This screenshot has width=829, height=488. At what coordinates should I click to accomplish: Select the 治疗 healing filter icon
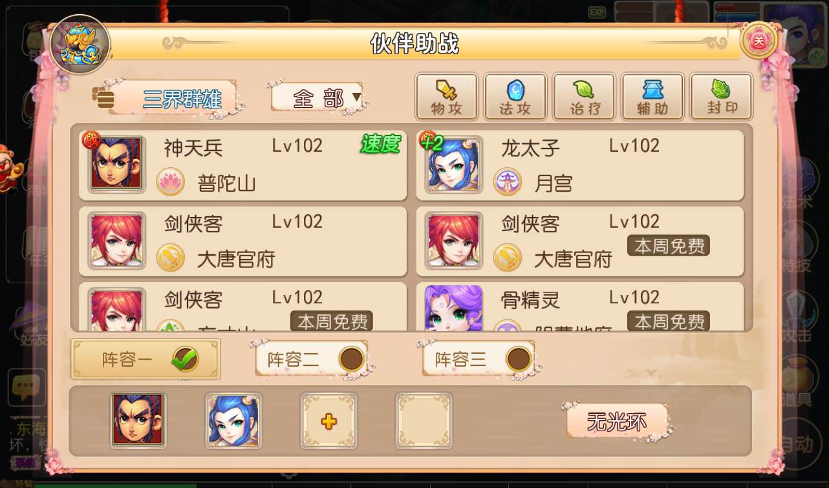click(x=584, y=96)
